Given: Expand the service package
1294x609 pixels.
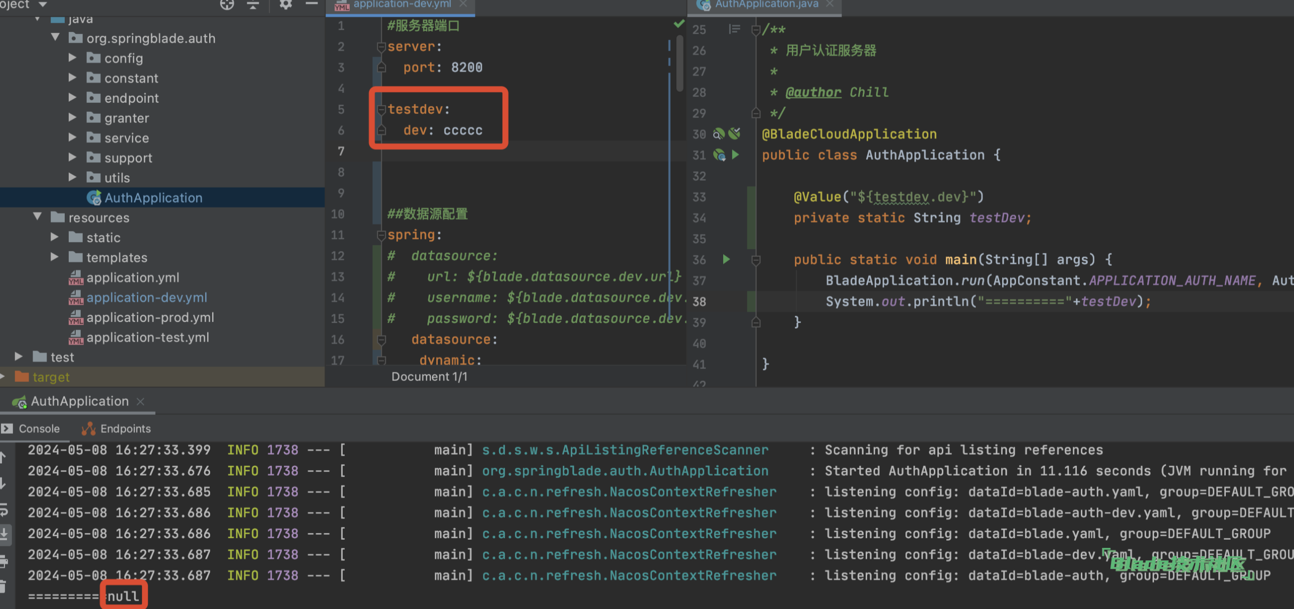Looking at the screenshot, I should 72,137.
